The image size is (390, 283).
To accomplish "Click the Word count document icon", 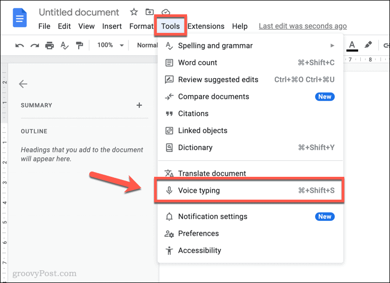I will point(169,63).
